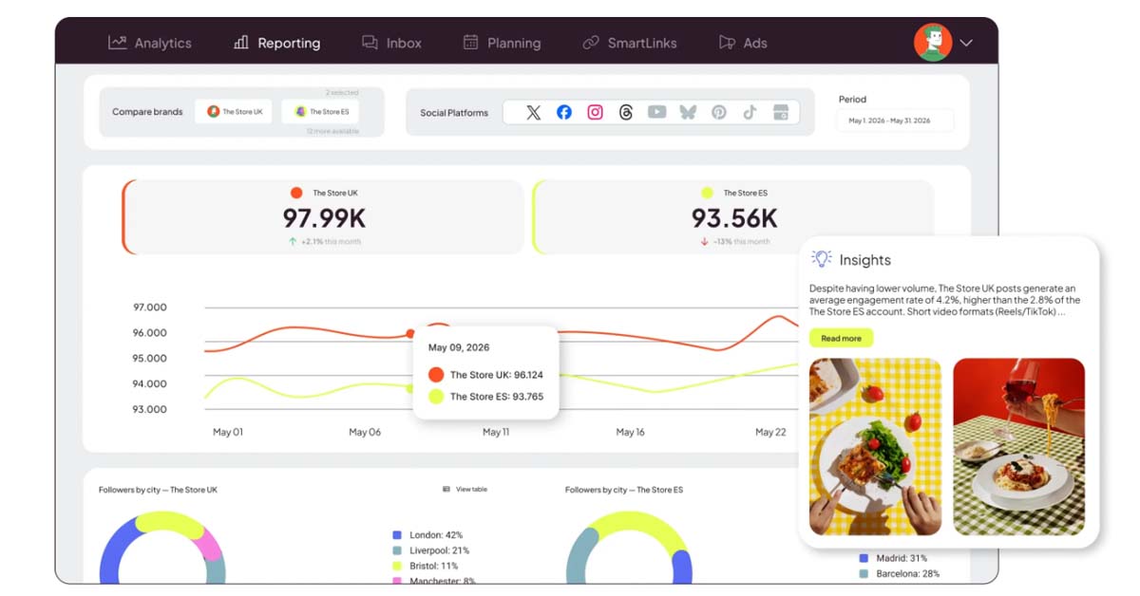Screen dimensions: 1140x596
Task: Enable the Bluesky platform filter
Action: [x=688, y=112]
